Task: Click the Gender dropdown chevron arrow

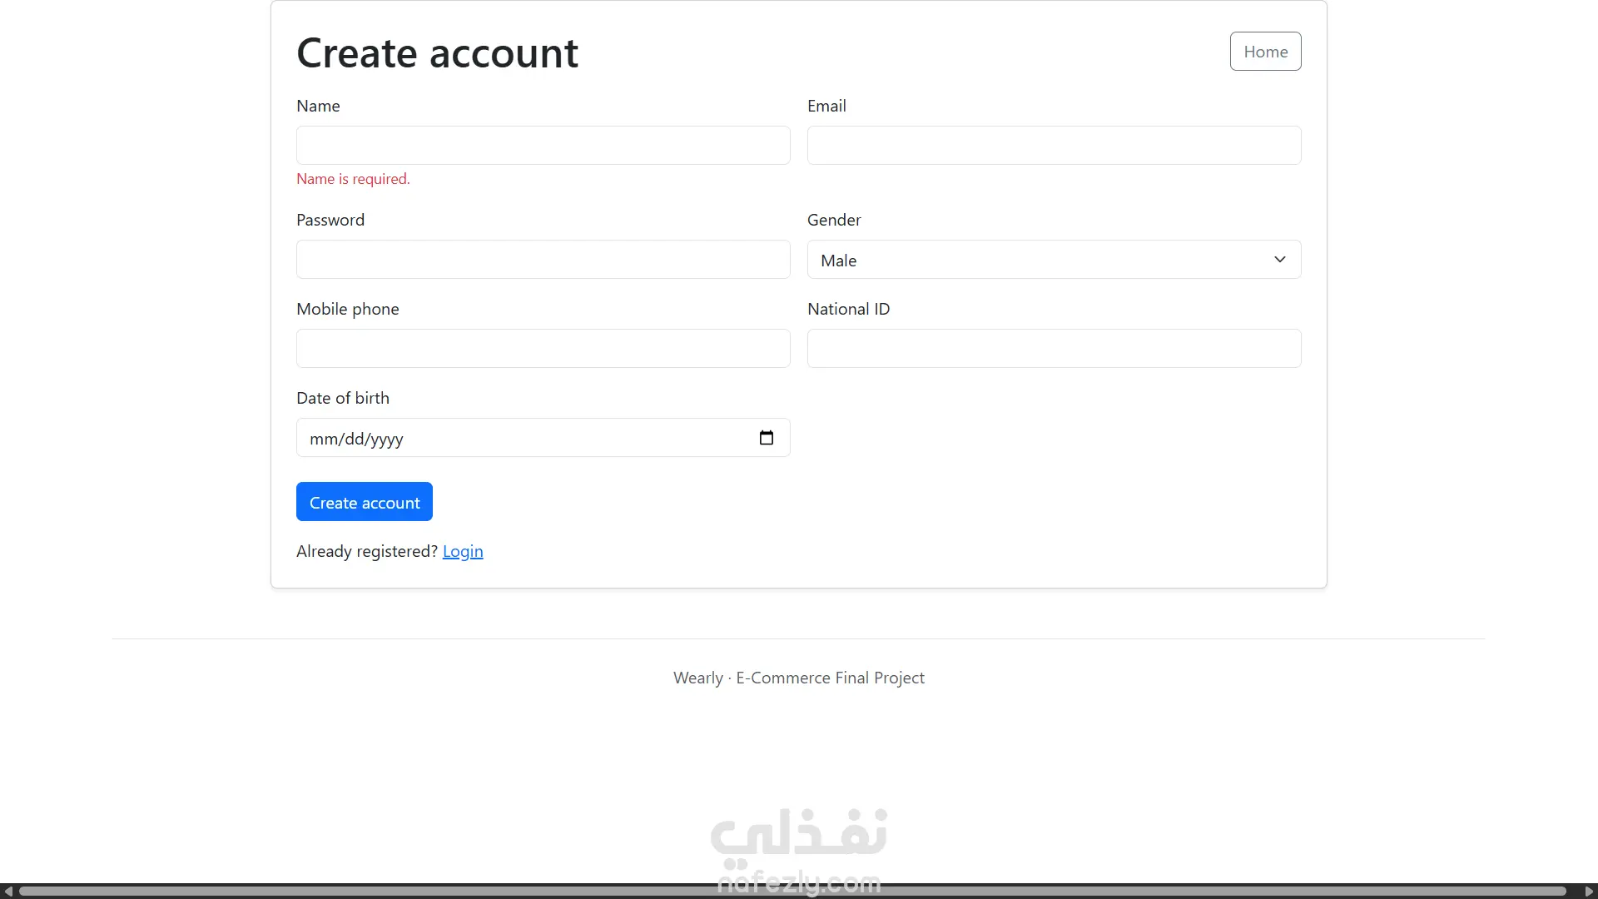Action: click(1280, 260)
